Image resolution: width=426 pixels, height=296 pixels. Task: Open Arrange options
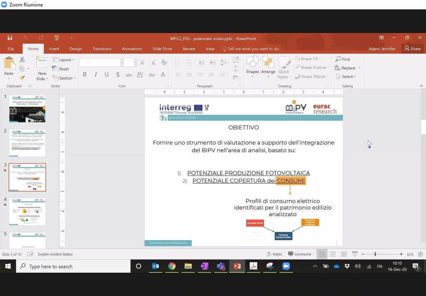click(268, 67)
